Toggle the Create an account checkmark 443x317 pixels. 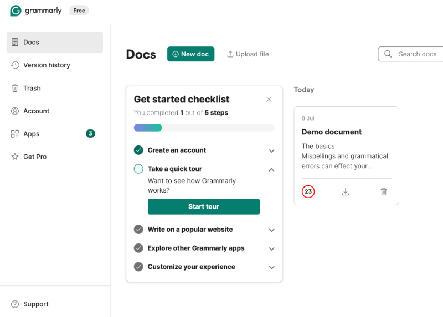tap(138, 150)
